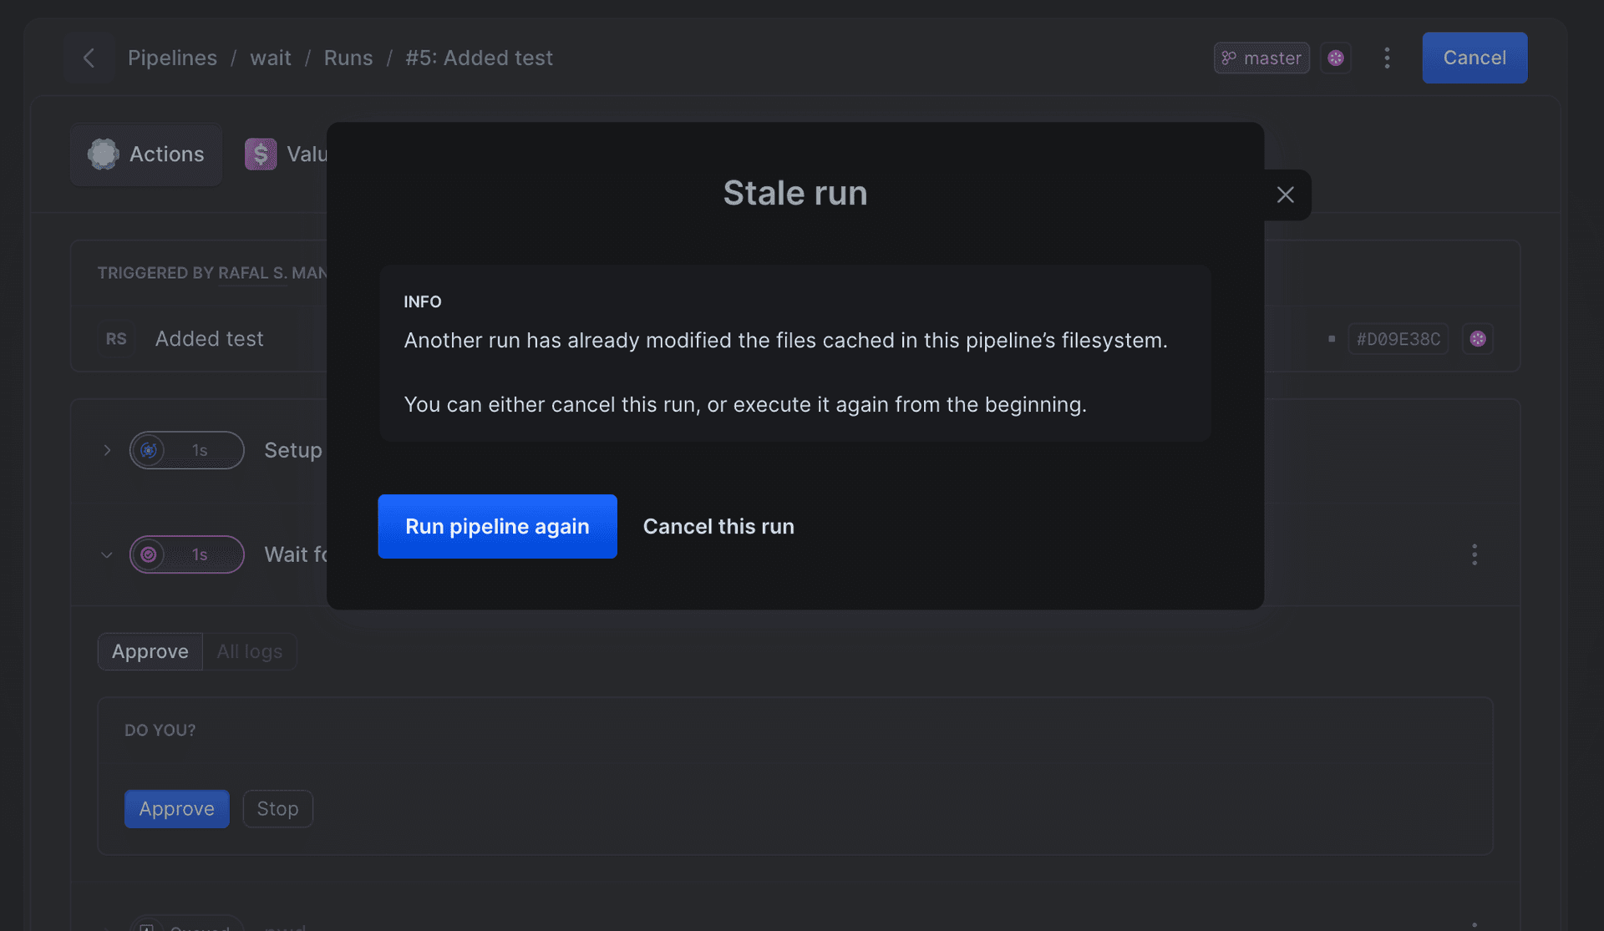
Task: Click the purple icon beside commit hash
Action: 1477,339
